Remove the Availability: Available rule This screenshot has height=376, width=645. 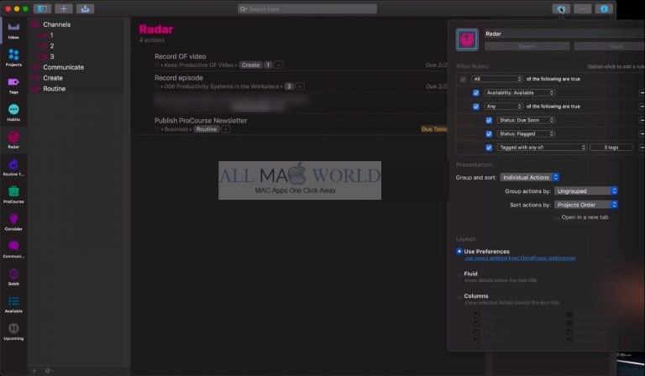642,93
